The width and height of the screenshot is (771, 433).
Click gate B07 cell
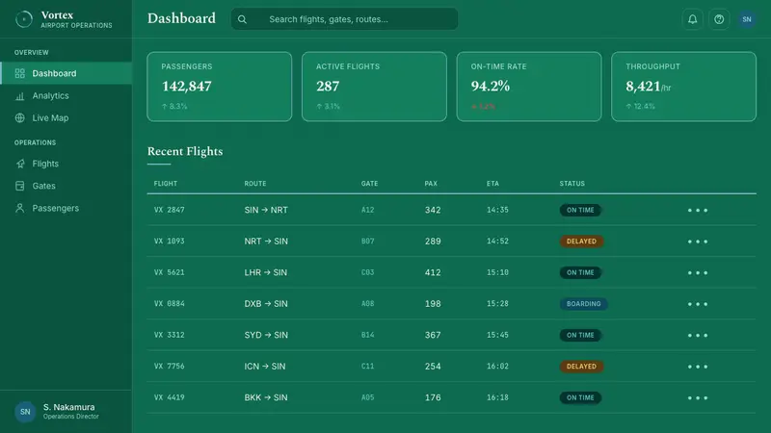pos(368,242)
